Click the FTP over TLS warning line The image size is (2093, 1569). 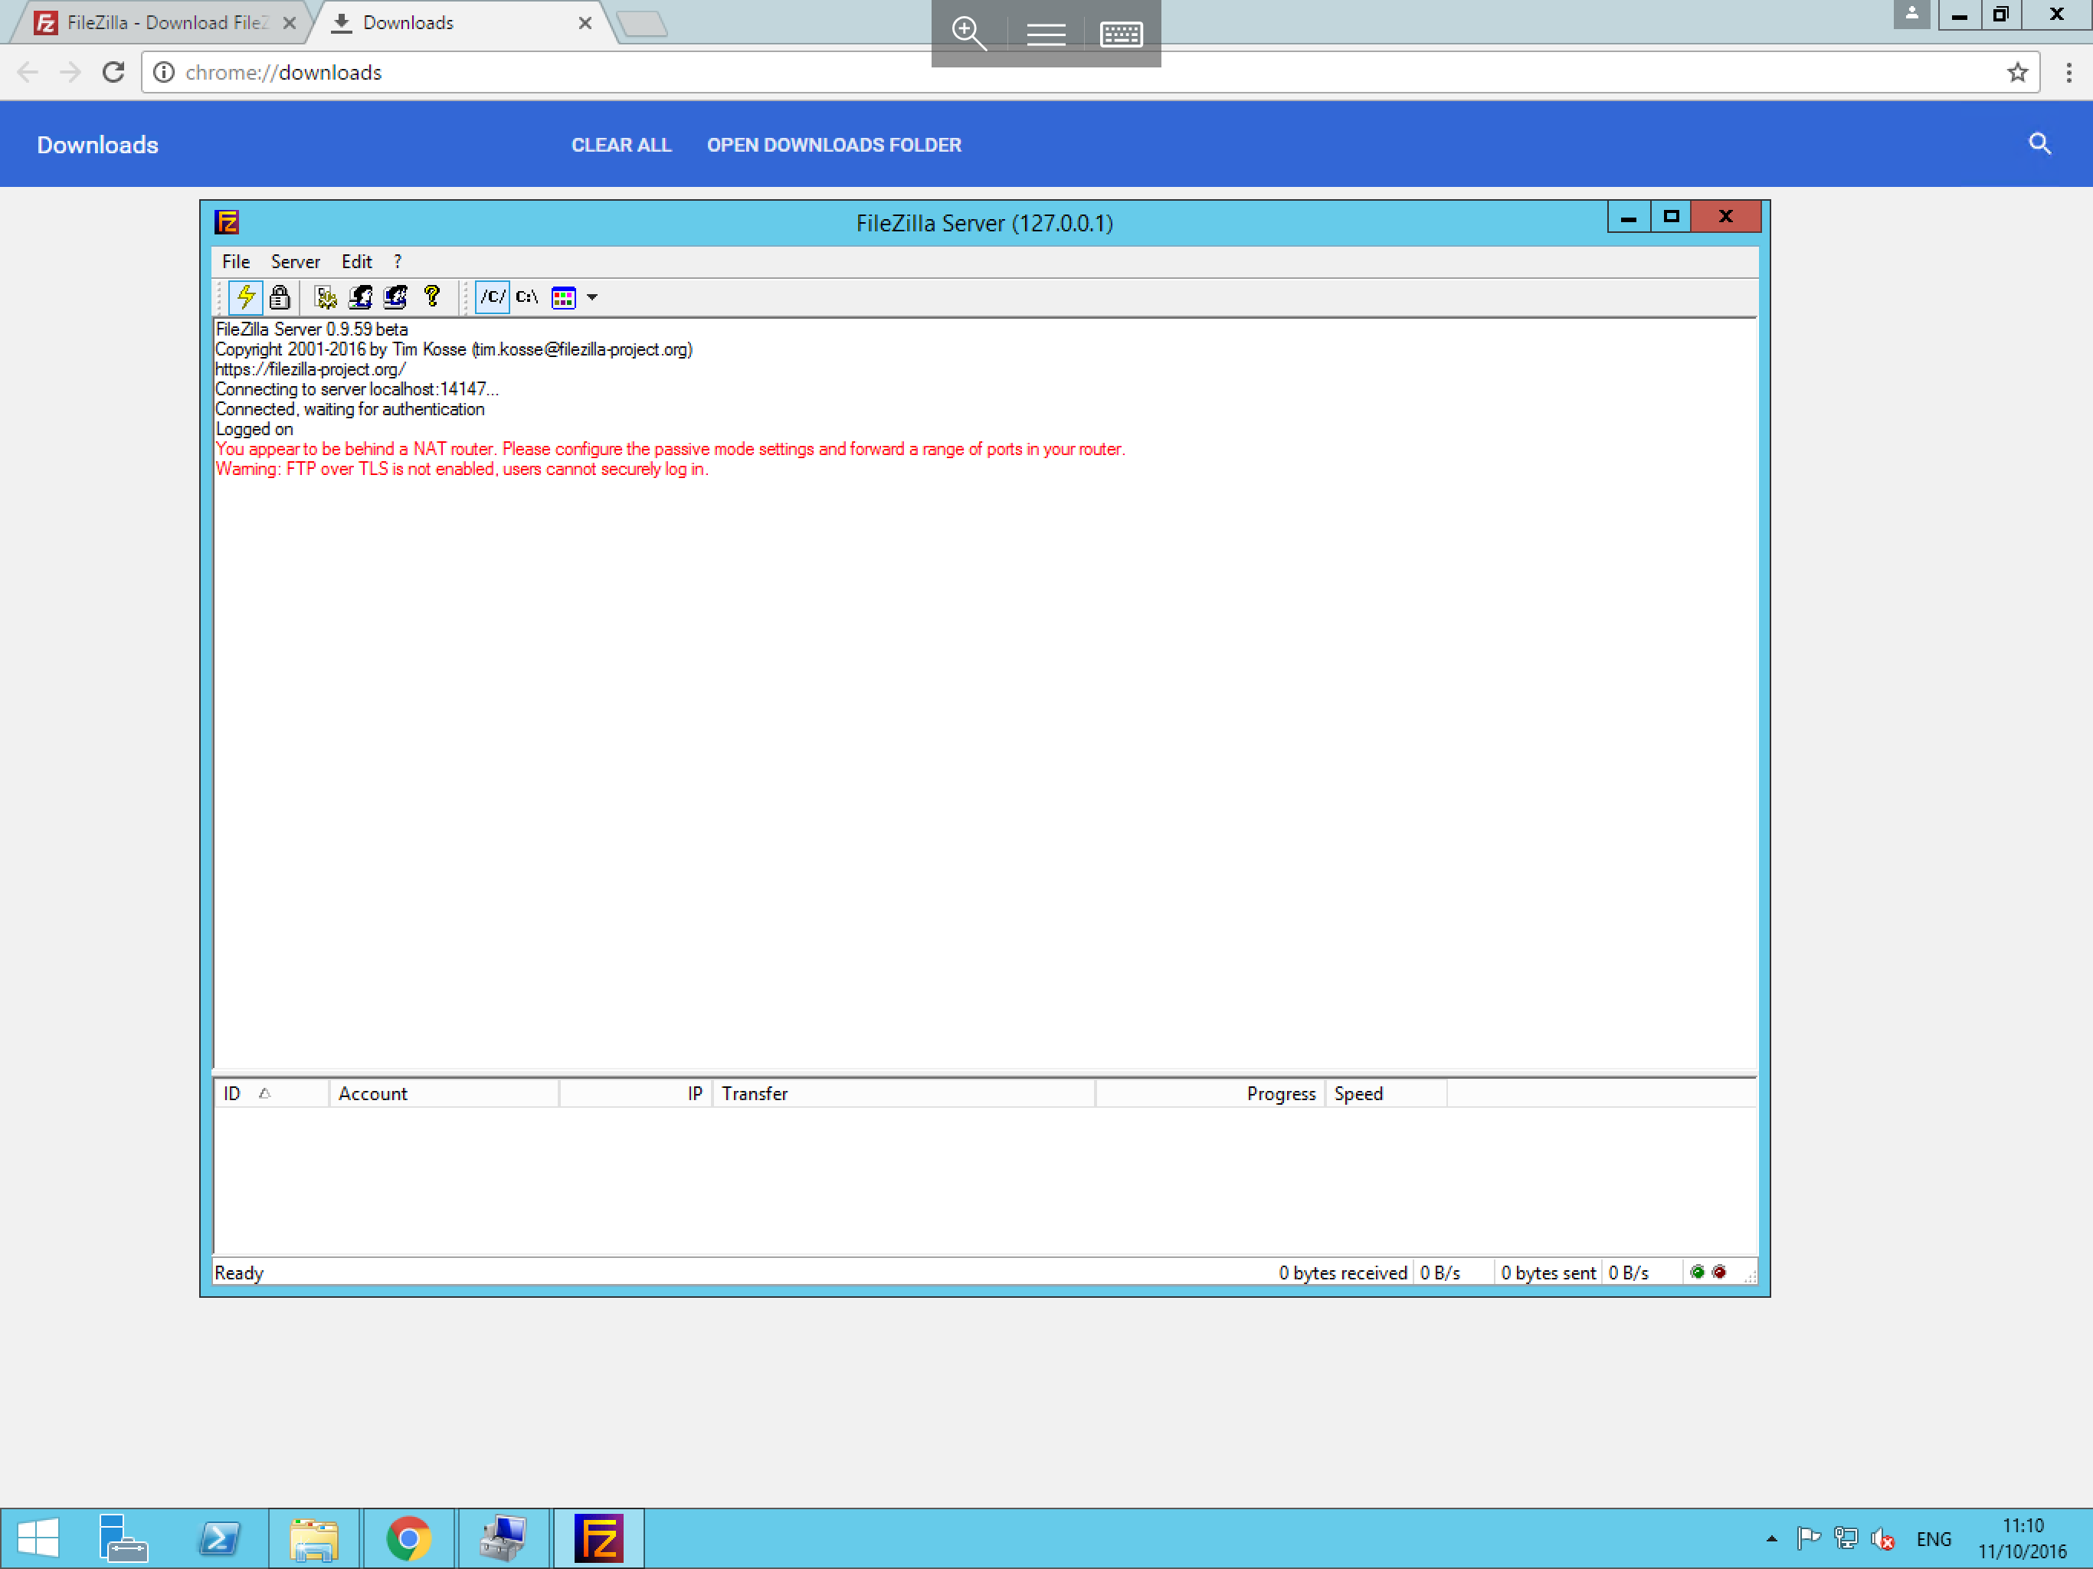click(x=462, y=468)
